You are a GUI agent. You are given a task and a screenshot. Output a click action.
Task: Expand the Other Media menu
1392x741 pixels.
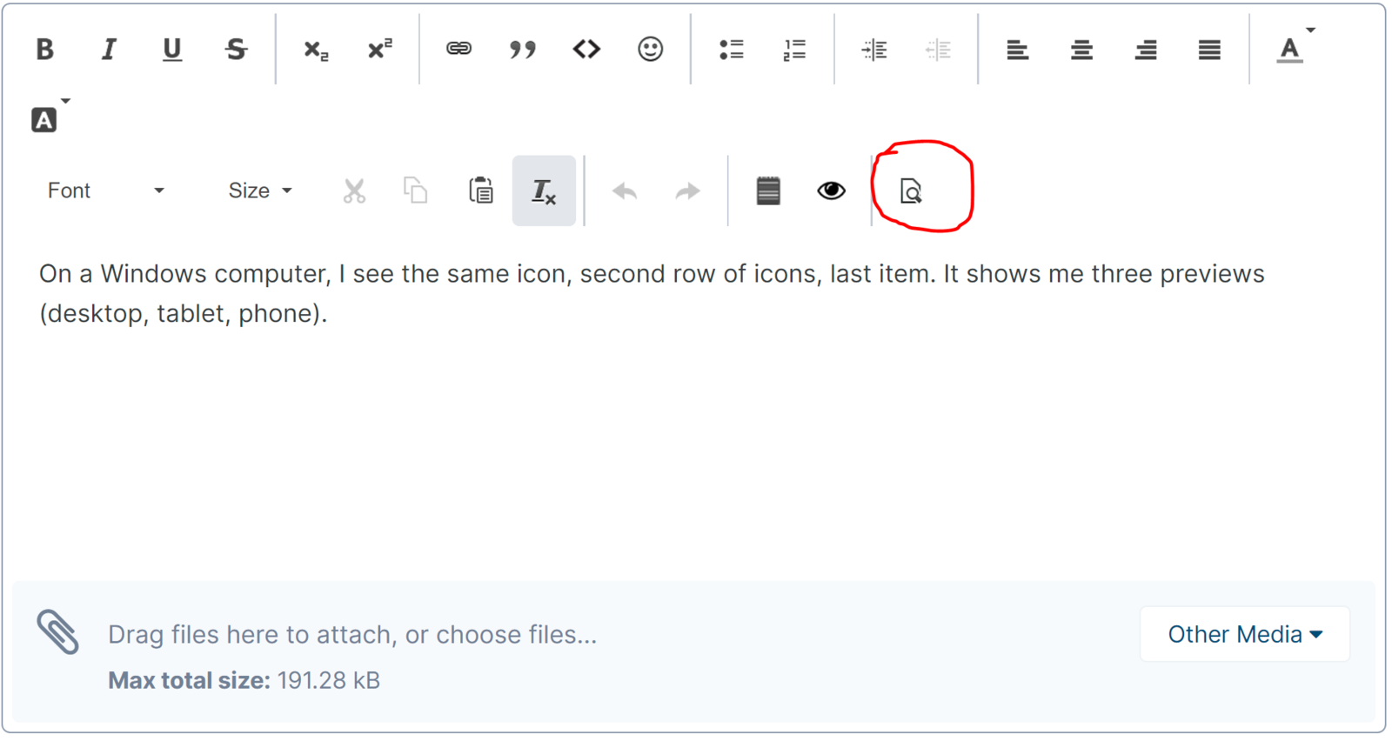pyautogui.click(x=1244, y=634)
